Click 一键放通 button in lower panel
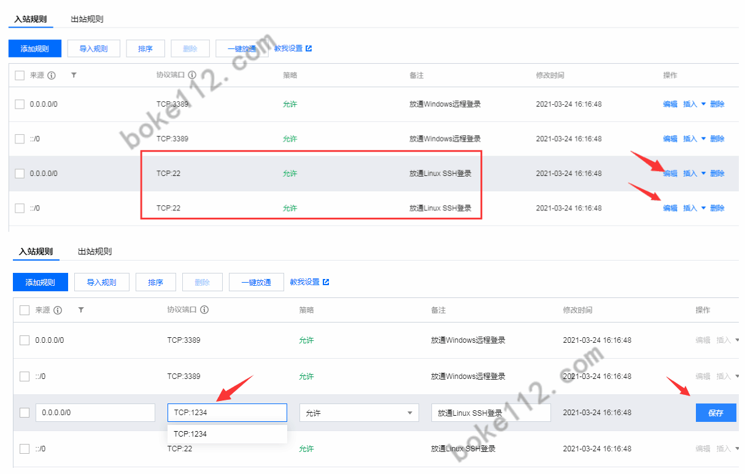This screenshot has width=745, height=474. [x=256, y=282]
